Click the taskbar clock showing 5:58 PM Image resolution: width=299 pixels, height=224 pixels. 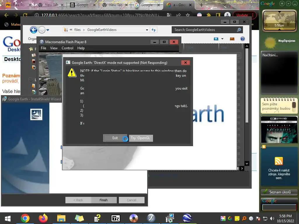[x=286, y=218]
